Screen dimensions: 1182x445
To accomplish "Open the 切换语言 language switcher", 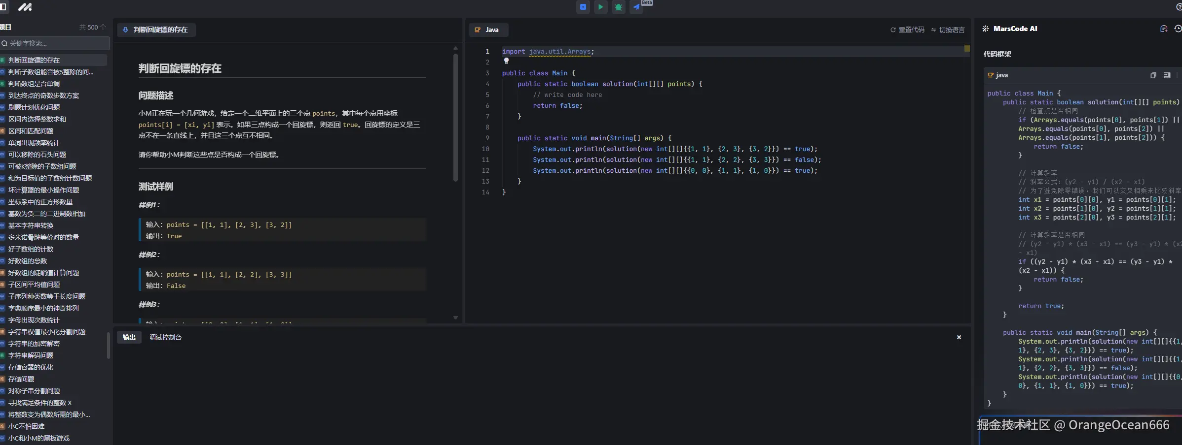I will (948, 30).
